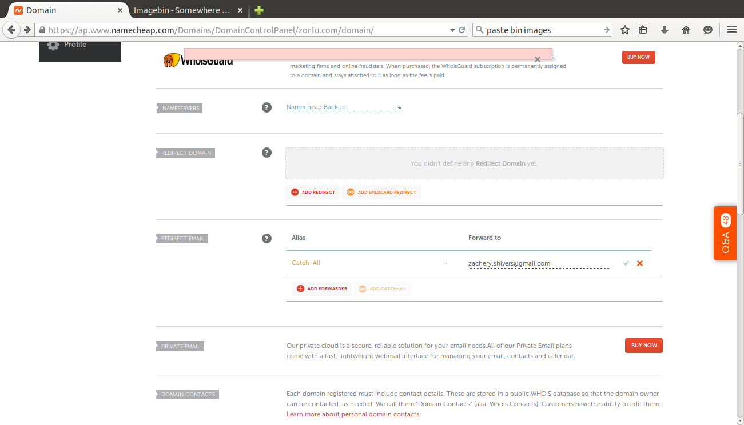The image size is (744, 425).
Task: Reload the page from the address bar
Action: click(462, 30)
